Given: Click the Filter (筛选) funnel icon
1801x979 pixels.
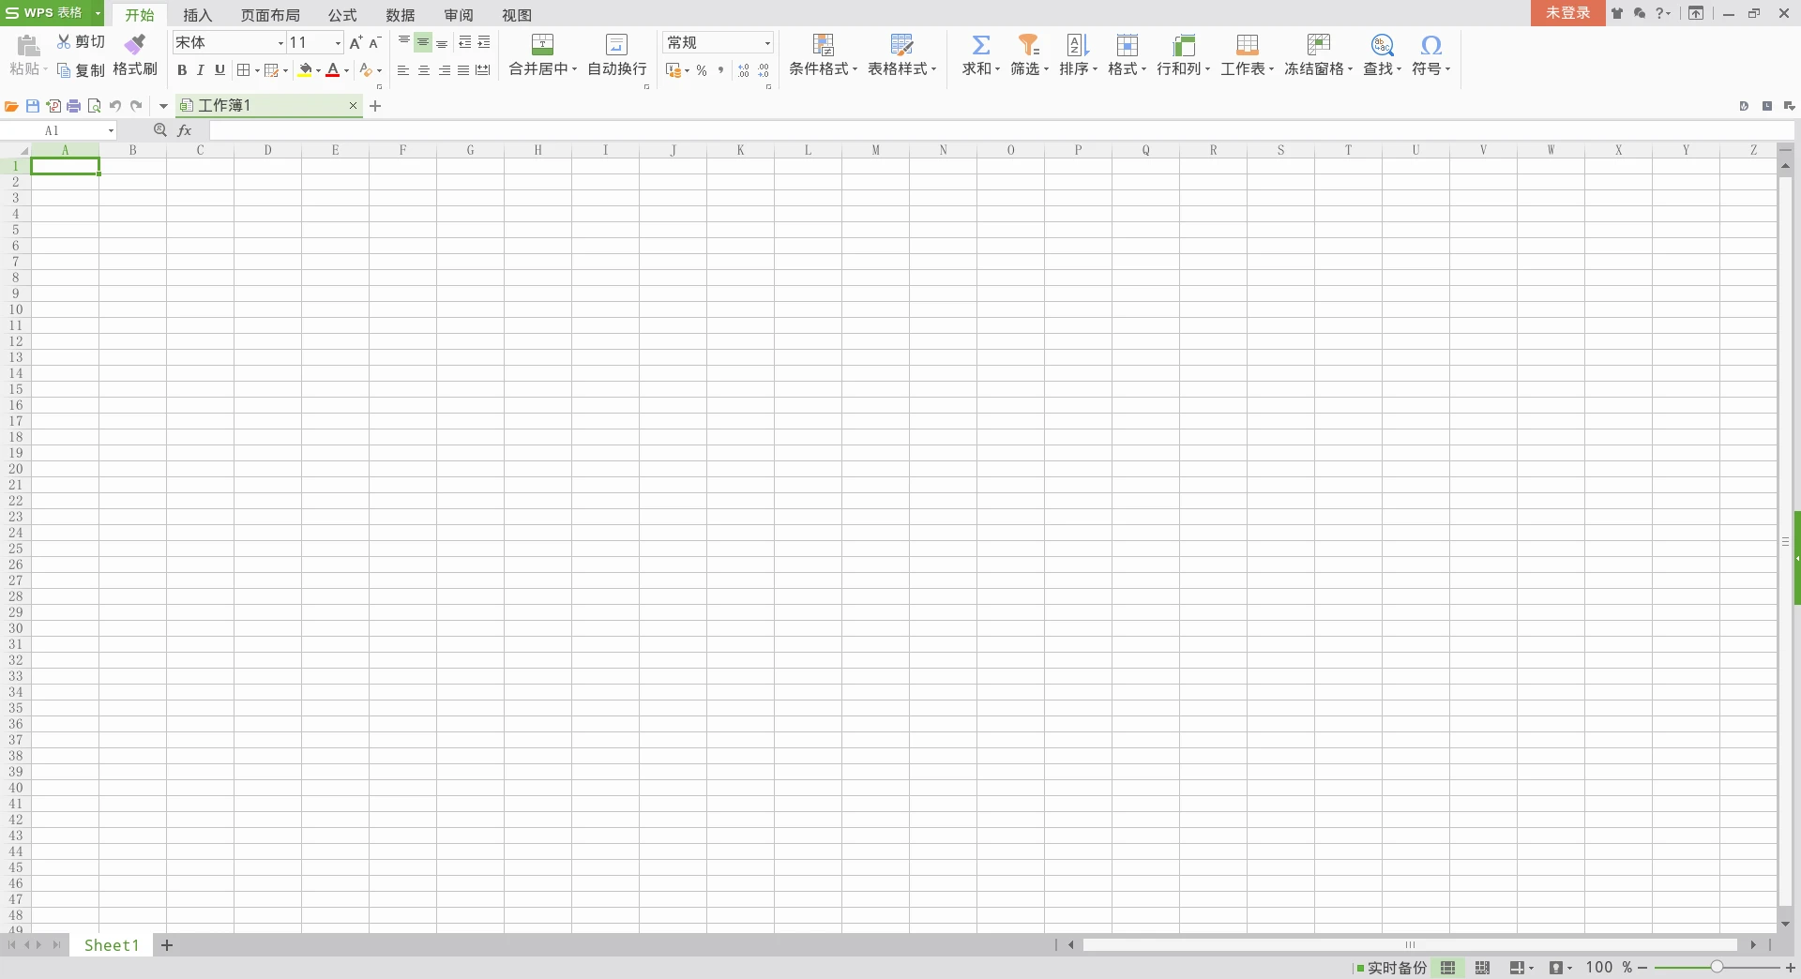Looking at the screenshot, I should point(1028,45).
